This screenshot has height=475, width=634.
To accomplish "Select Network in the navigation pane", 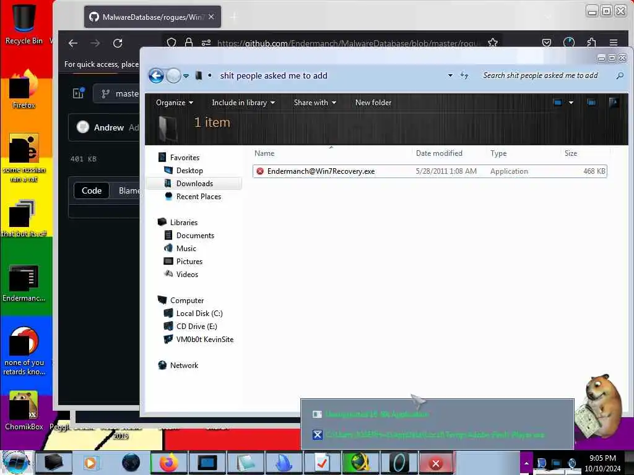I will click(x=184, y=366).
